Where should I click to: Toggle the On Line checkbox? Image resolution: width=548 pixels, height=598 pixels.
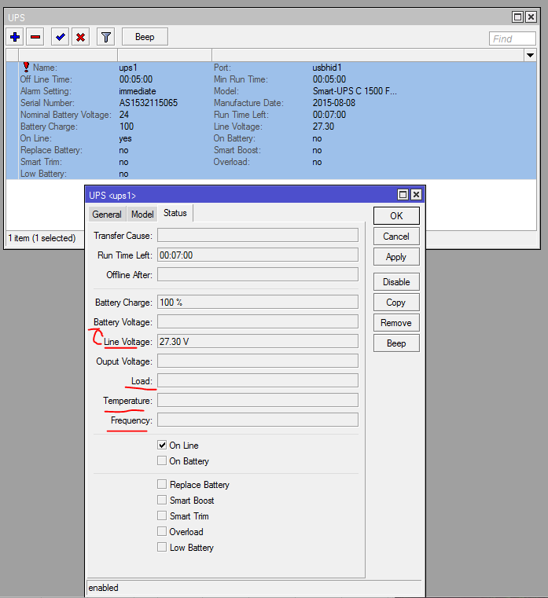tap(162, 445)
